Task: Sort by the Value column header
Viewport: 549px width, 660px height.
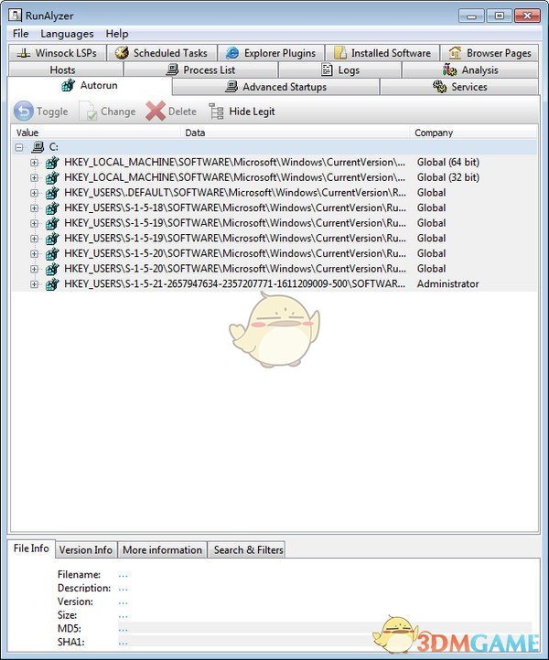Action: pos(96,133)
